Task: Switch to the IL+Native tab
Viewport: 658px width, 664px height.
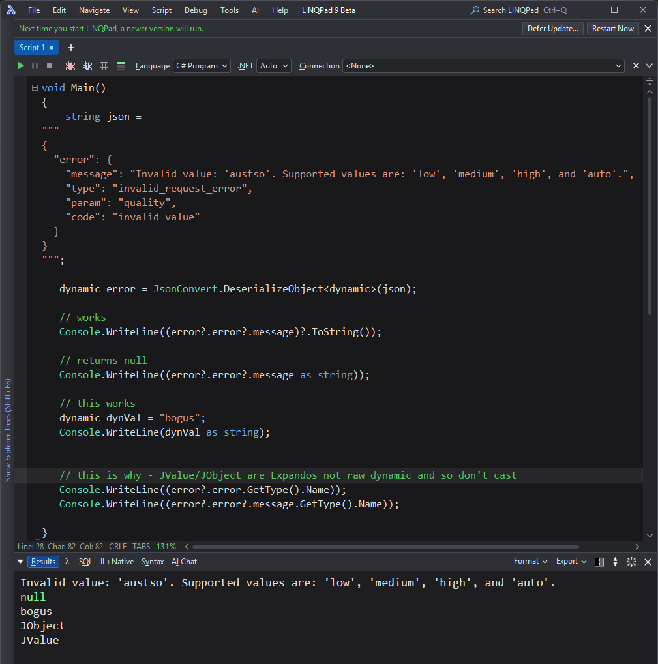Action: pyautogui.click(x=117, y=562)
